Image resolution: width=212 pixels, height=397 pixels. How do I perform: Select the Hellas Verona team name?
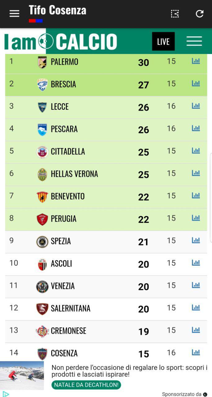click(x=74, y=174)
